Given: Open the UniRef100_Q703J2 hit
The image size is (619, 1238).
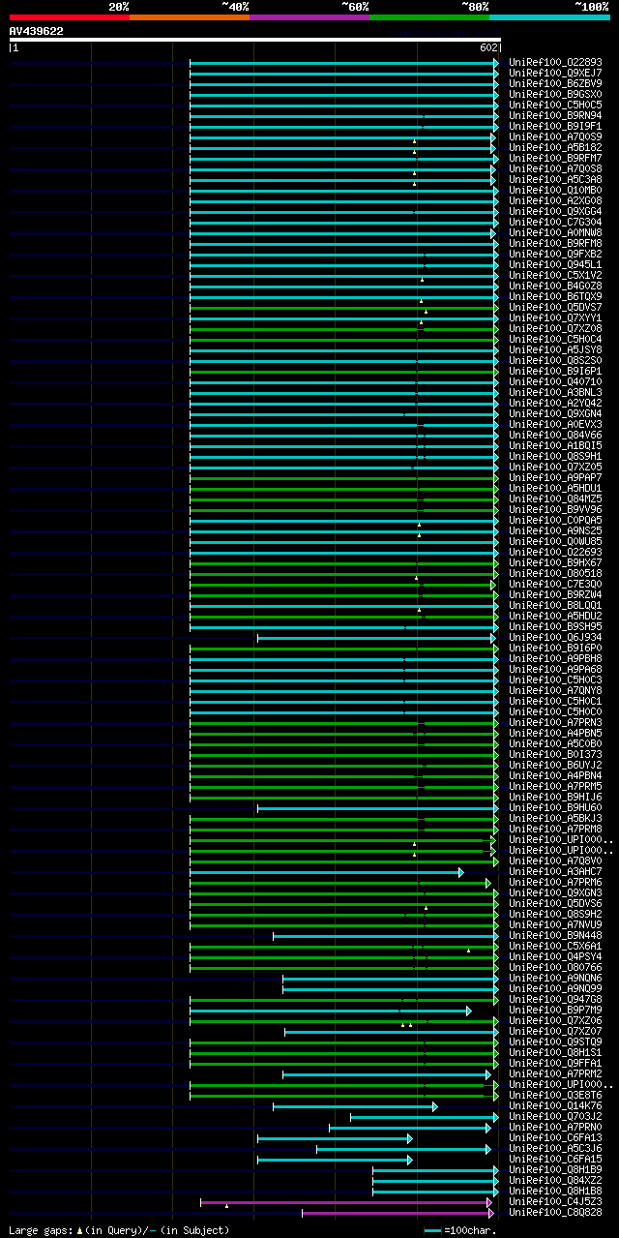Looking at the screenshot, I should tap(555, 1116).
